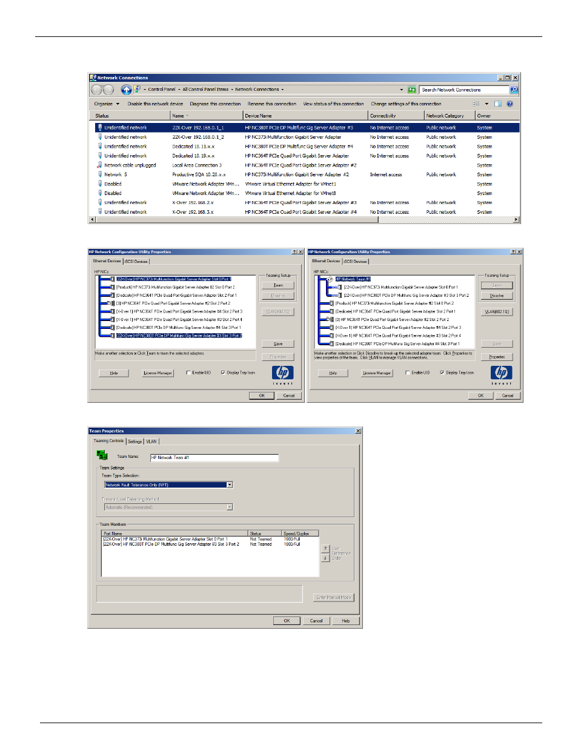Click the Dissolve button in right dialog

point(497,296)
